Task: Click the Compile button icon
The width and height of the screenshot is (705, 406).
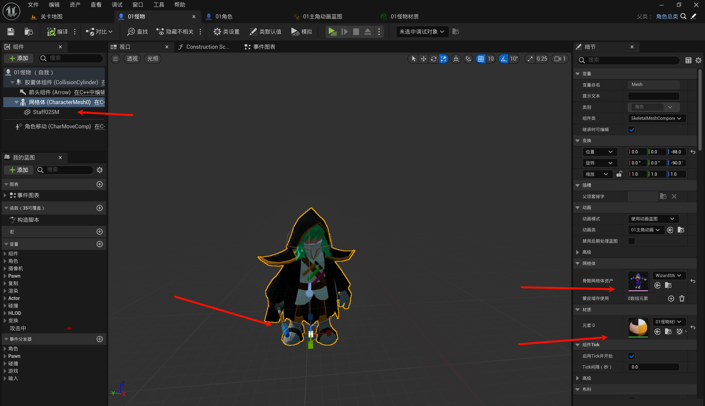Action: [51, 32]
